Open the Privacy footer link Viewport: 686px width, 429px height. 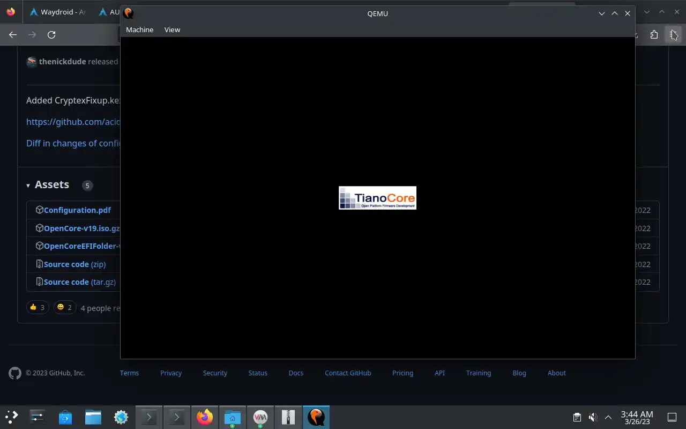(x=171, y=373)
